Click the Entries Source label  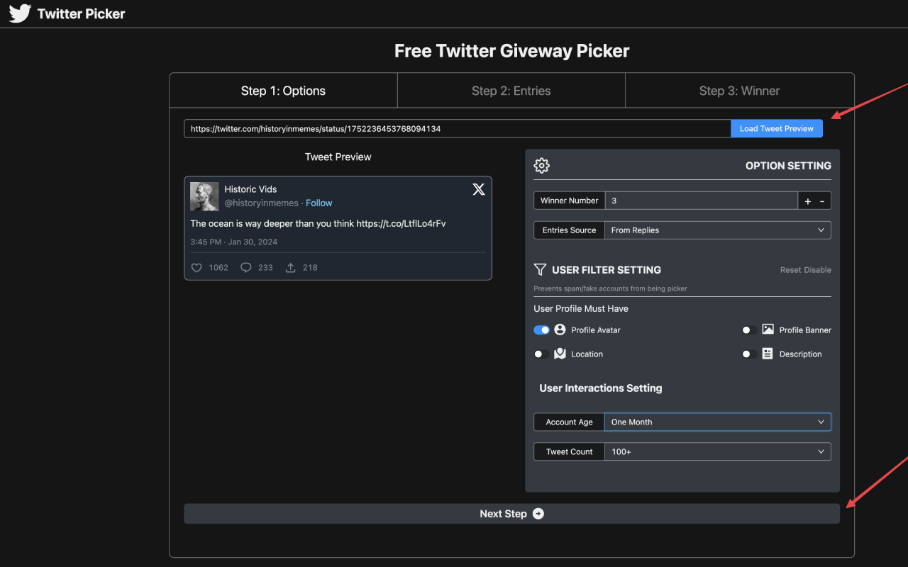click(x=569, y=230)
